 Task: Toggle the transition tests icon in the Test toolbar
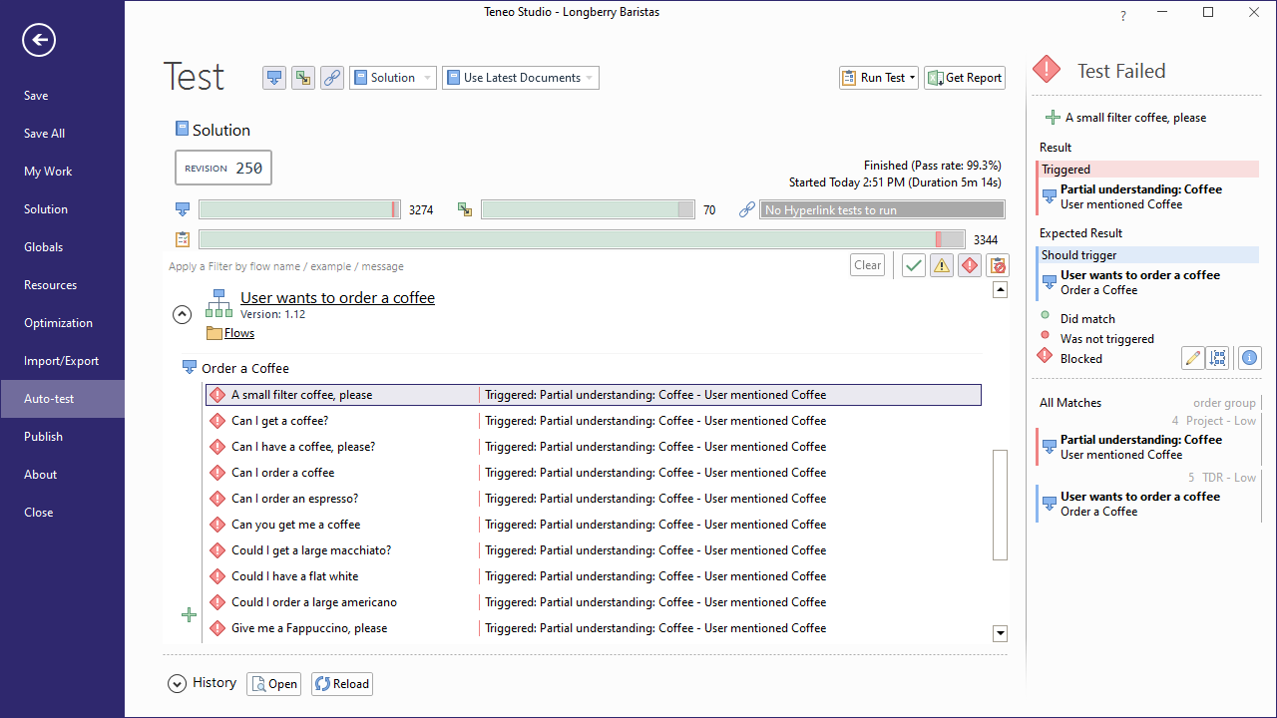(x=303, y=78)
